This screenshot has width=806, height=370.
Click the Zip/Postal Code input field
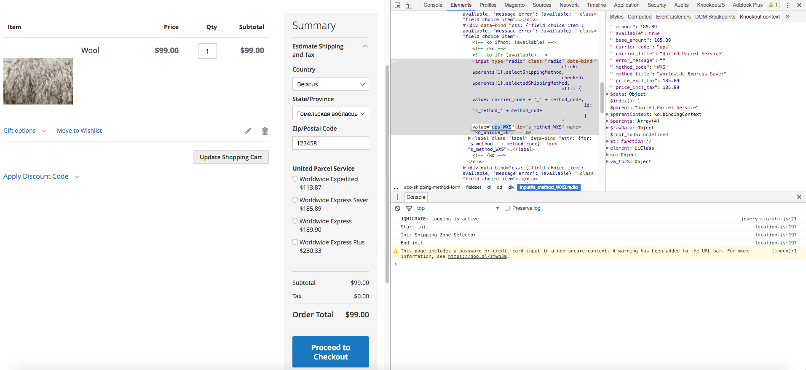[331, 143]
